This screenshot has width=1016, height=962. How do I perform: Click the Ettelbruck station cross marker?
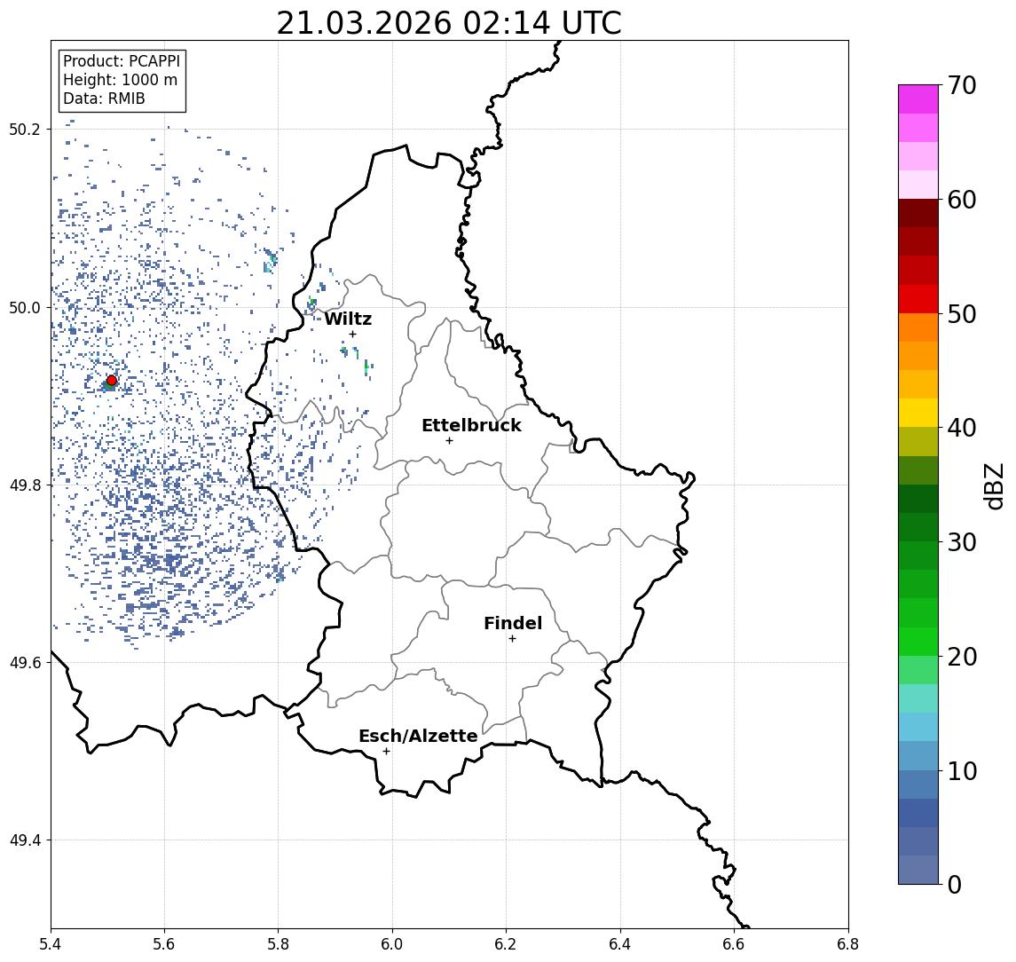pos(449,441)
